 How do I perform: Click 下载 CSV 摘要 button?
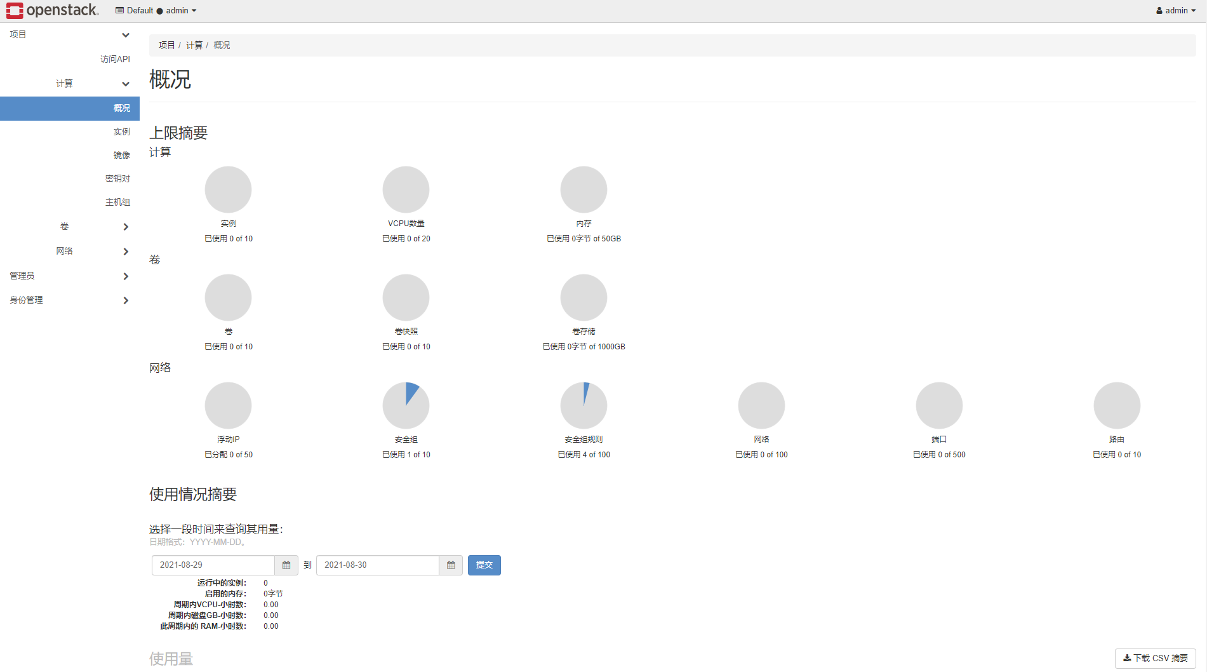tap(1156, 658)
